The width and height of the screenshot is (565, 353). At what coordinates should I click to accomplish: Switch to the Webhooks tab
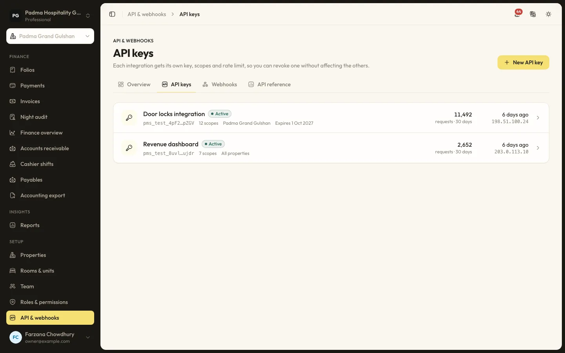[x=220, y=84]
